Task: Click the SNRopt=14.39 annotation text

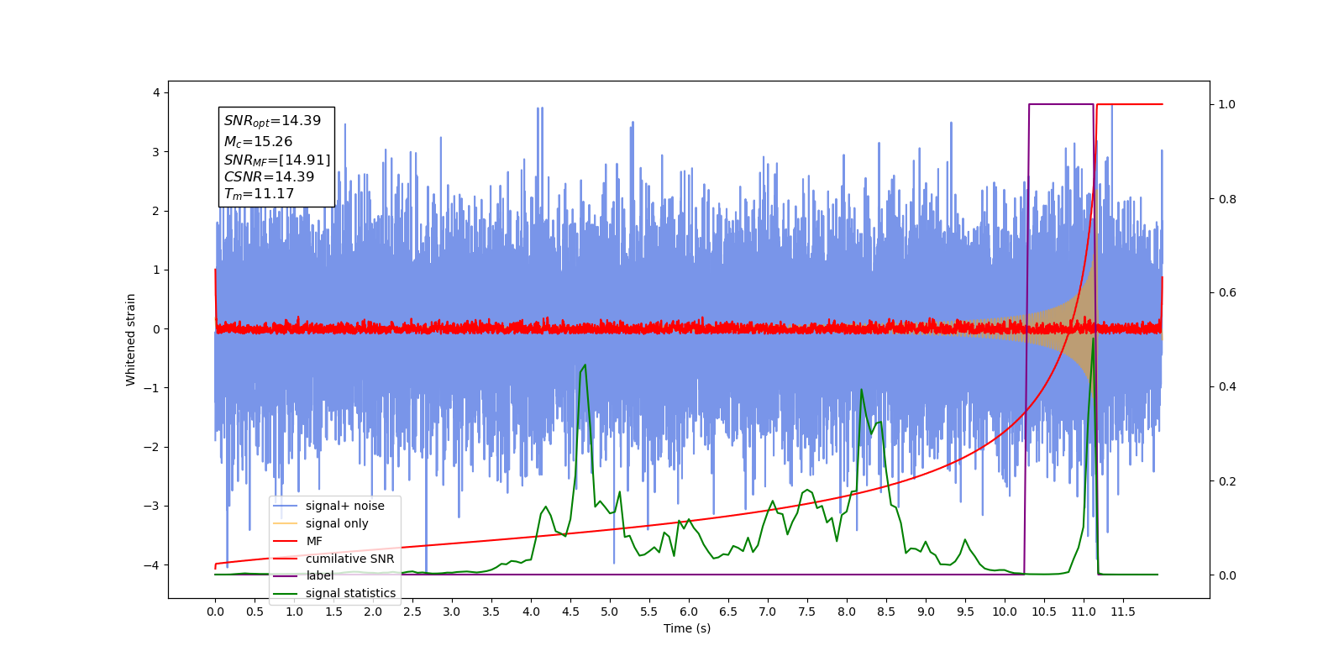Action: point(272,121)
